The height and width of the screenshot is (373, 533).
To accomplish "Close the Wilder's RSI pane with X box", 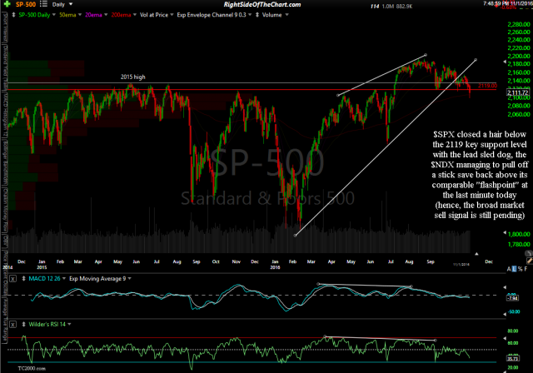I will coord(13,325).
